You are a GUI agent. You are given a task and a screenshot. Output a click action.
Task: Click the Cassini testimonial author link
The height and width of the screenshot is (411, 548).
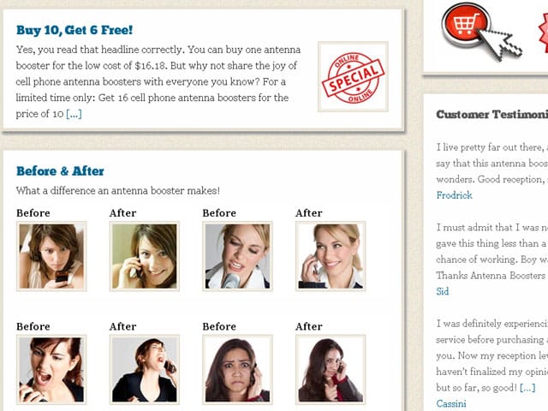point(451,403)
